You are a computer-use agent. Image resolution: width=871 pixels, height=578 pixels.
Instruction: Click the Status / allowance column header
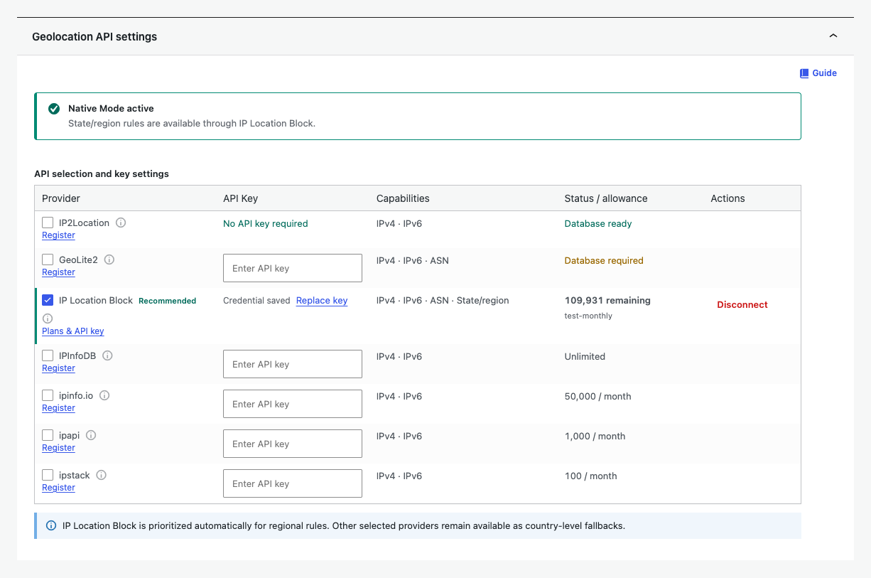point(606,198)
